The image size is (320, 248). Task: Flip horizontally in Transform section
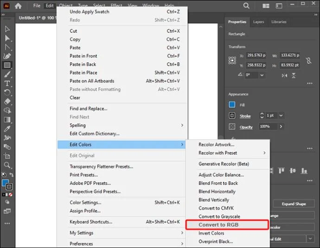284,76
